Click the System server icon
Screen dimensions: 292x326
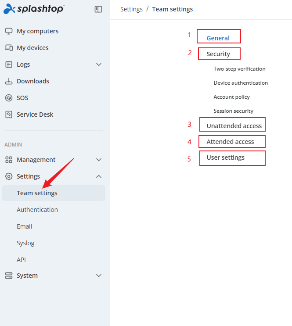tap(9, 276)
